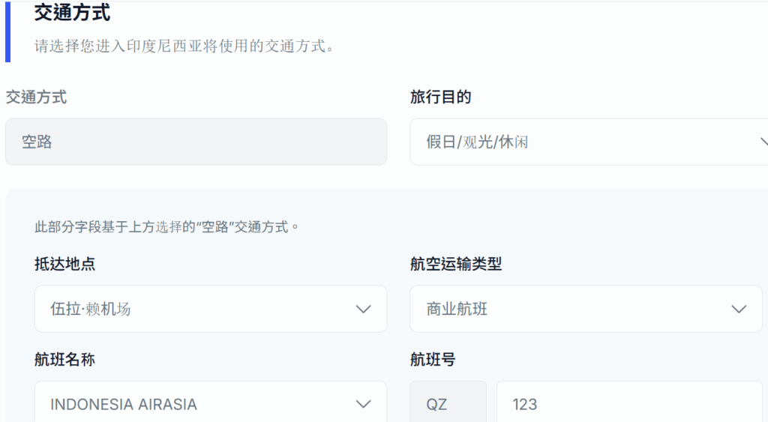Click the 旅行目的 field label
The image size is (768, 422).
(x=441, y=97)
